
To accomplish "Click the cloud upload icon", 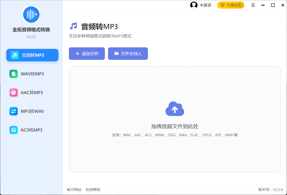I will point(175,109).
